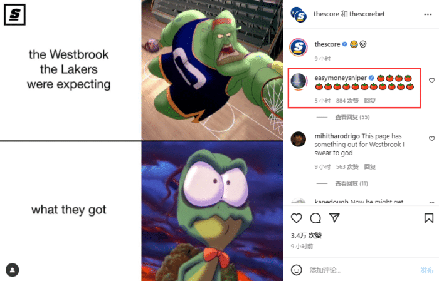
Task: Expand the 11 replies under mihitharodrigo
Action: (351, 183)
